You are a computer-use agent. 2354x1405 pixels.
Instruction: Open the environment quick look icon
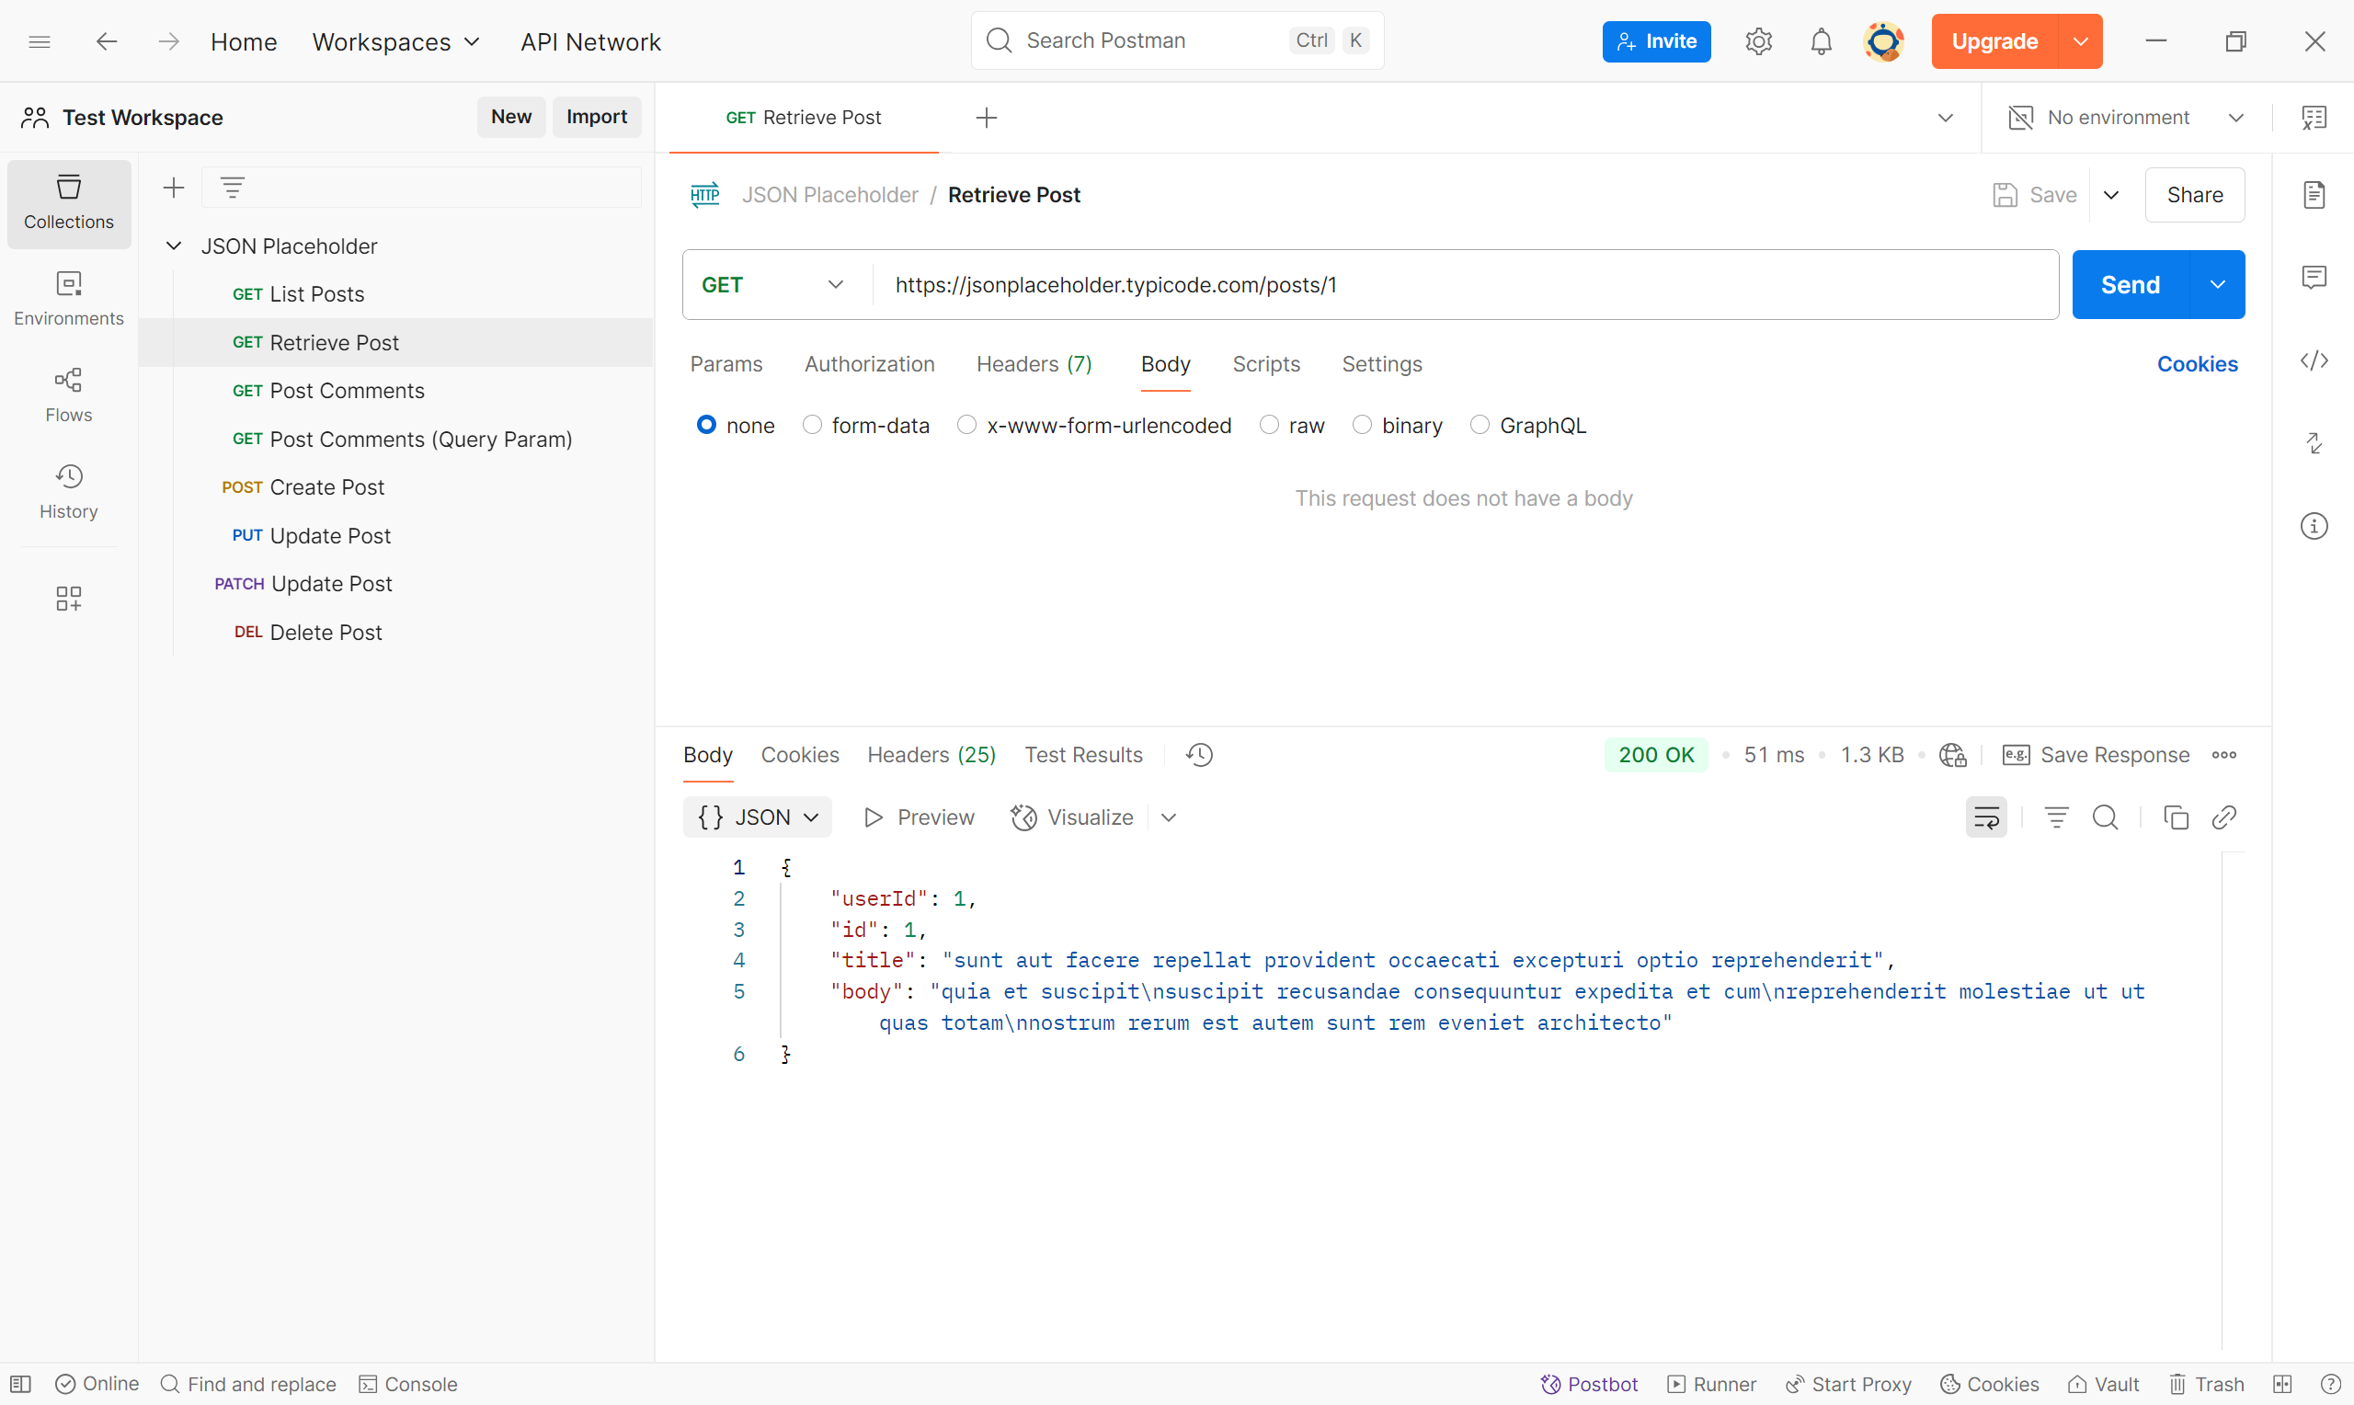pyautogui.click(x=2314, y=118)
